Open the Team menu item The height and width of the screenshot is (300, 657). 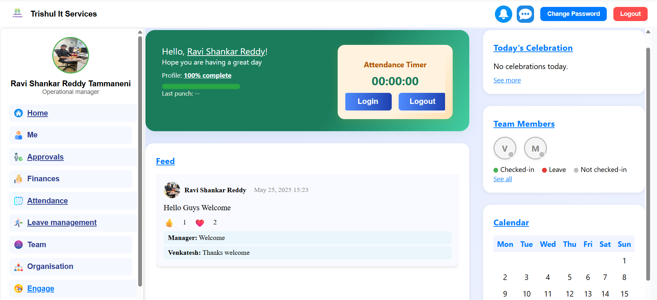(x=71, y=245)
